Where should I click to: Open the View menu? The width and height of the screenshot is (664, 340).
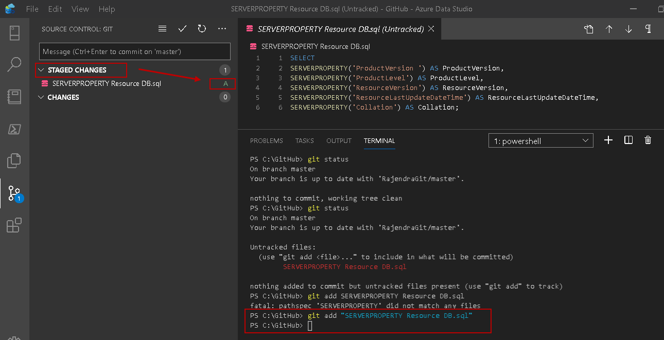pos(80,9)
